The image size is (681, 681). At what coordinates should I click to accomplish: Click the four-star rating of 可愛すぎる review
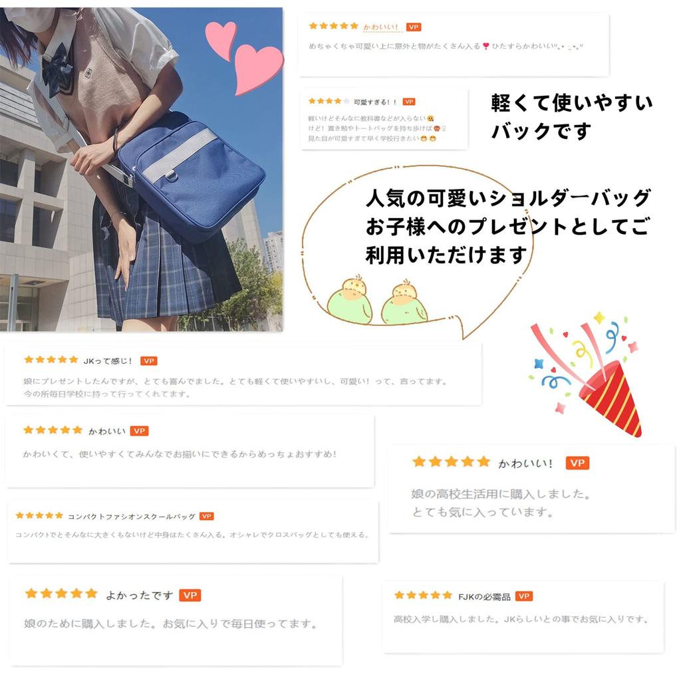coord(329,101)
